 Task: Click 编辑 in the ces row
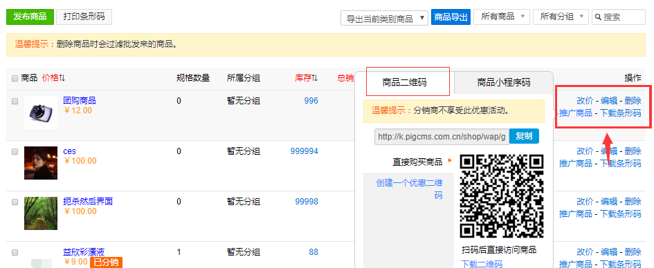[x=609, y=151]
